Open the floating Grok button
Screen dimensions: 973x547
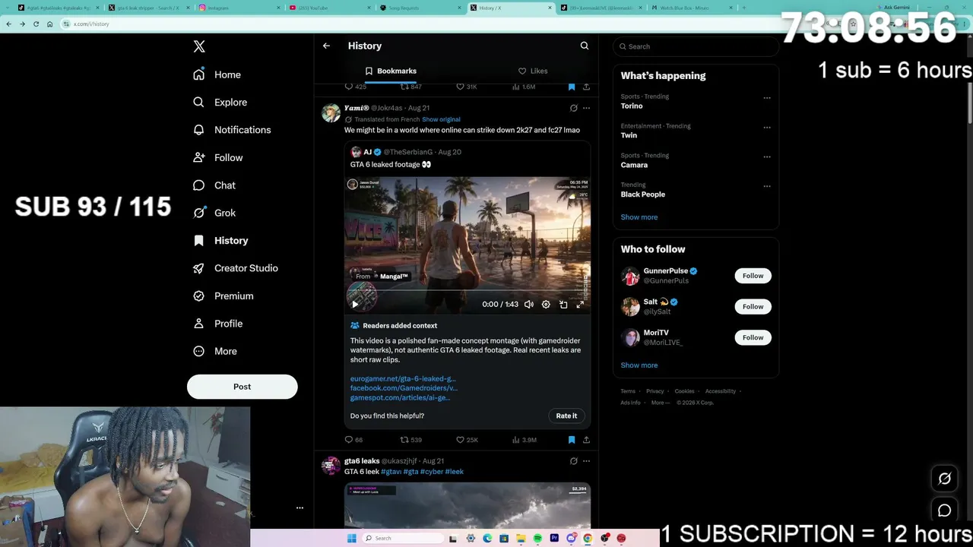pos(945,479)
